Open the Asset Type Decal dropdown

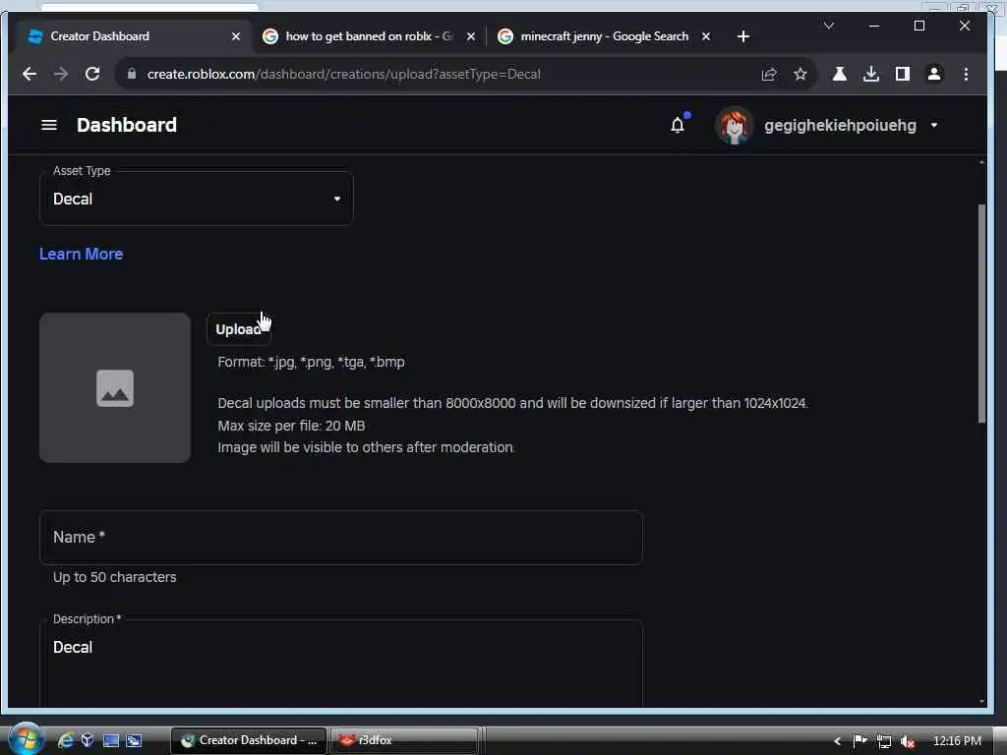point(197,199)
